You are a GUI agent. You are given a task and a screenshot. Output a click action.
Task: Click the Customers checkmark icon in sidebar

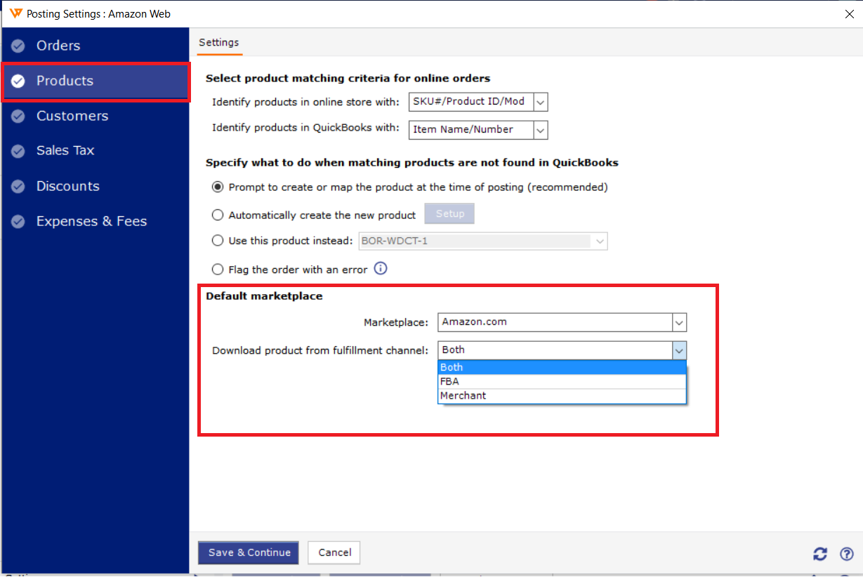tap(18, 117)
